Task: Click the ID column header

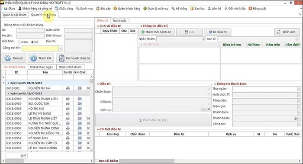Action: (x=16, y=72)
